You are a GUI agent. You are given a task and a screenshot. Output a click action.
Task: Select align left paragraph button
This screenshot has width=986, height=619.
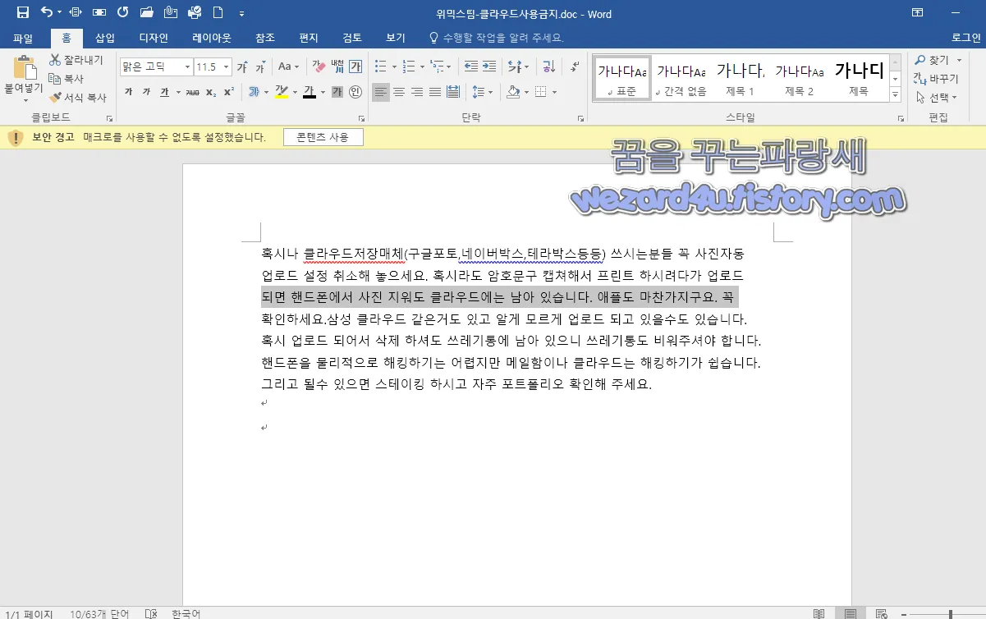tap(381, 92)
